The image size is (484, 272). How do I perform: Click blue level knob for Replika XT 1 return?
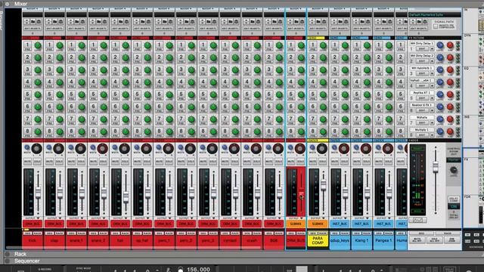(440, 94)
